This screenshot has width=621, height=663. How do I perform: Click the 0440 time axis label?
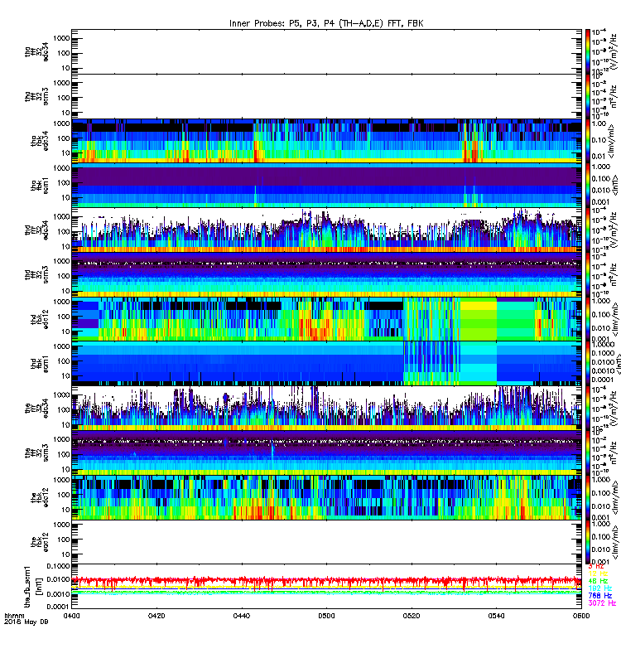coord(241,616)
